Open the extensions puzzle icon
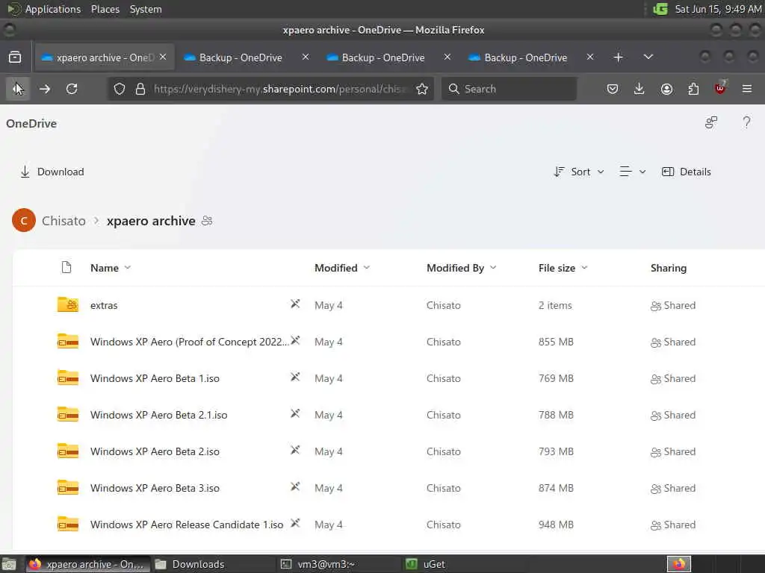The width and height of the screenshot is (765, 573). click(x=693, y=89)
